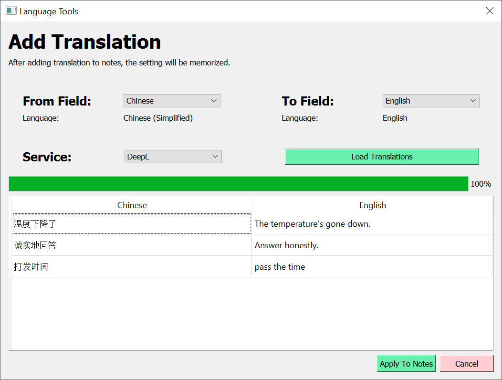Open the From Field dropdown showing Chinese
The height and width of the screenshot is (380, 502).
[x=171, y=101]
